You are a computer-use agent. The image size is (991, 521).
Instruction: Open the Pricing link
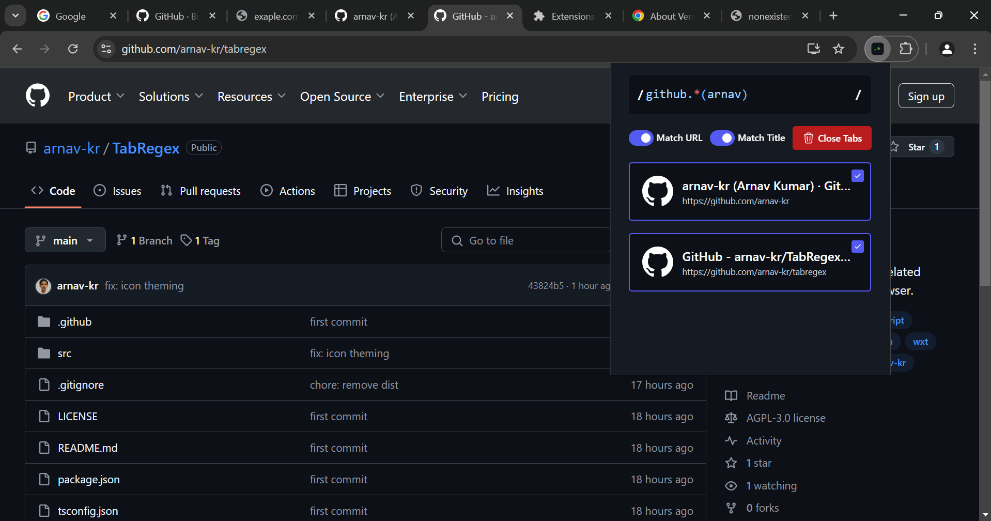coord(500,97)
